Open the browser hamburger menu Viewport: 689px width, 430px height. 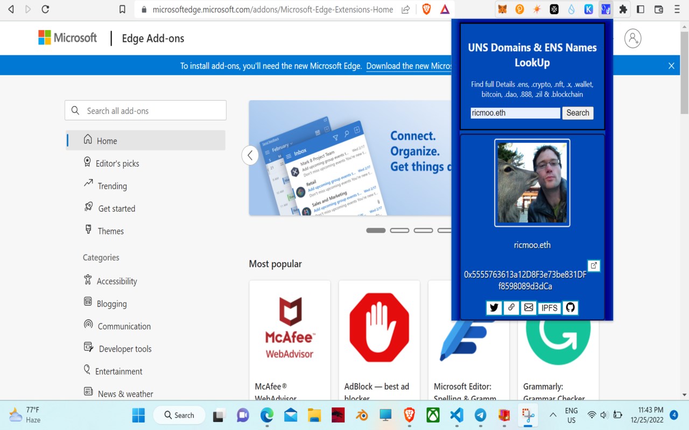tap(677, 9)
